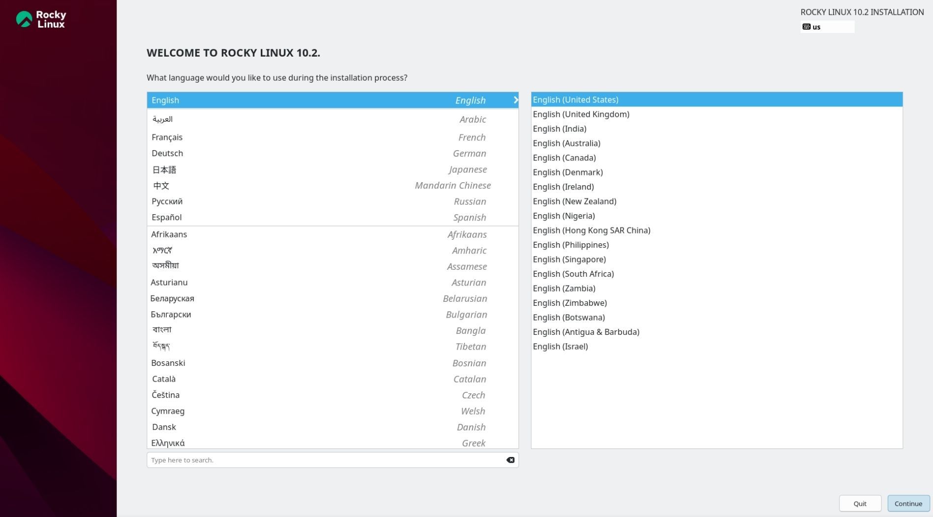Choose English (Zambia) locale
The height and width of the screenshot is (517, 933).
(x=717, y=289)
